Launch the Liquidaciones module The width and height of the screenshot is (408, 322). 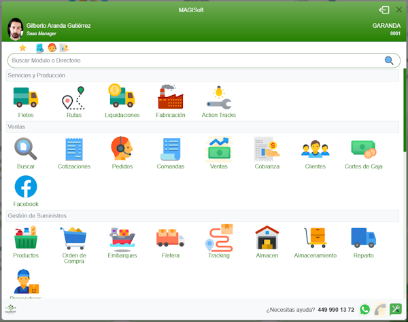[122, 99]
